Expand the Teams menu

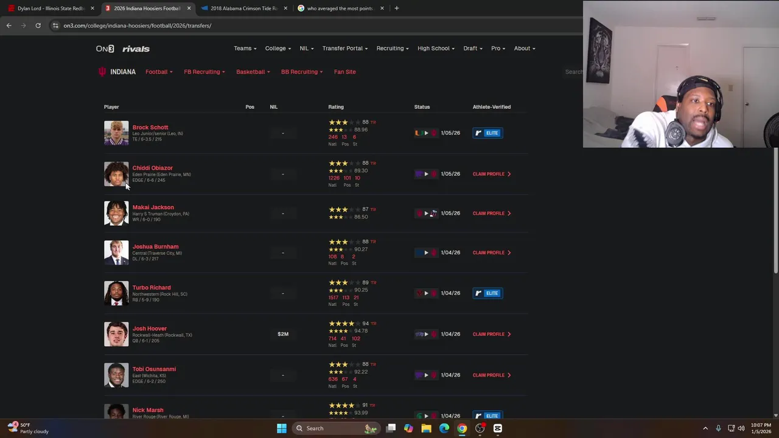[245, 48]
